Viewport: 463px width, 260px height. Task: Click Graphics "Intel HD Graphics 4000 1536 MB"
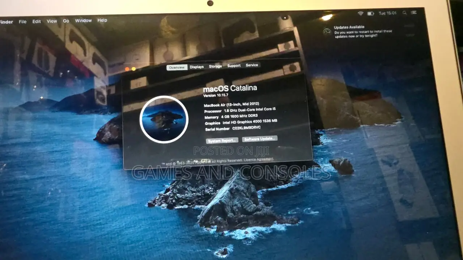coord(251,122)
